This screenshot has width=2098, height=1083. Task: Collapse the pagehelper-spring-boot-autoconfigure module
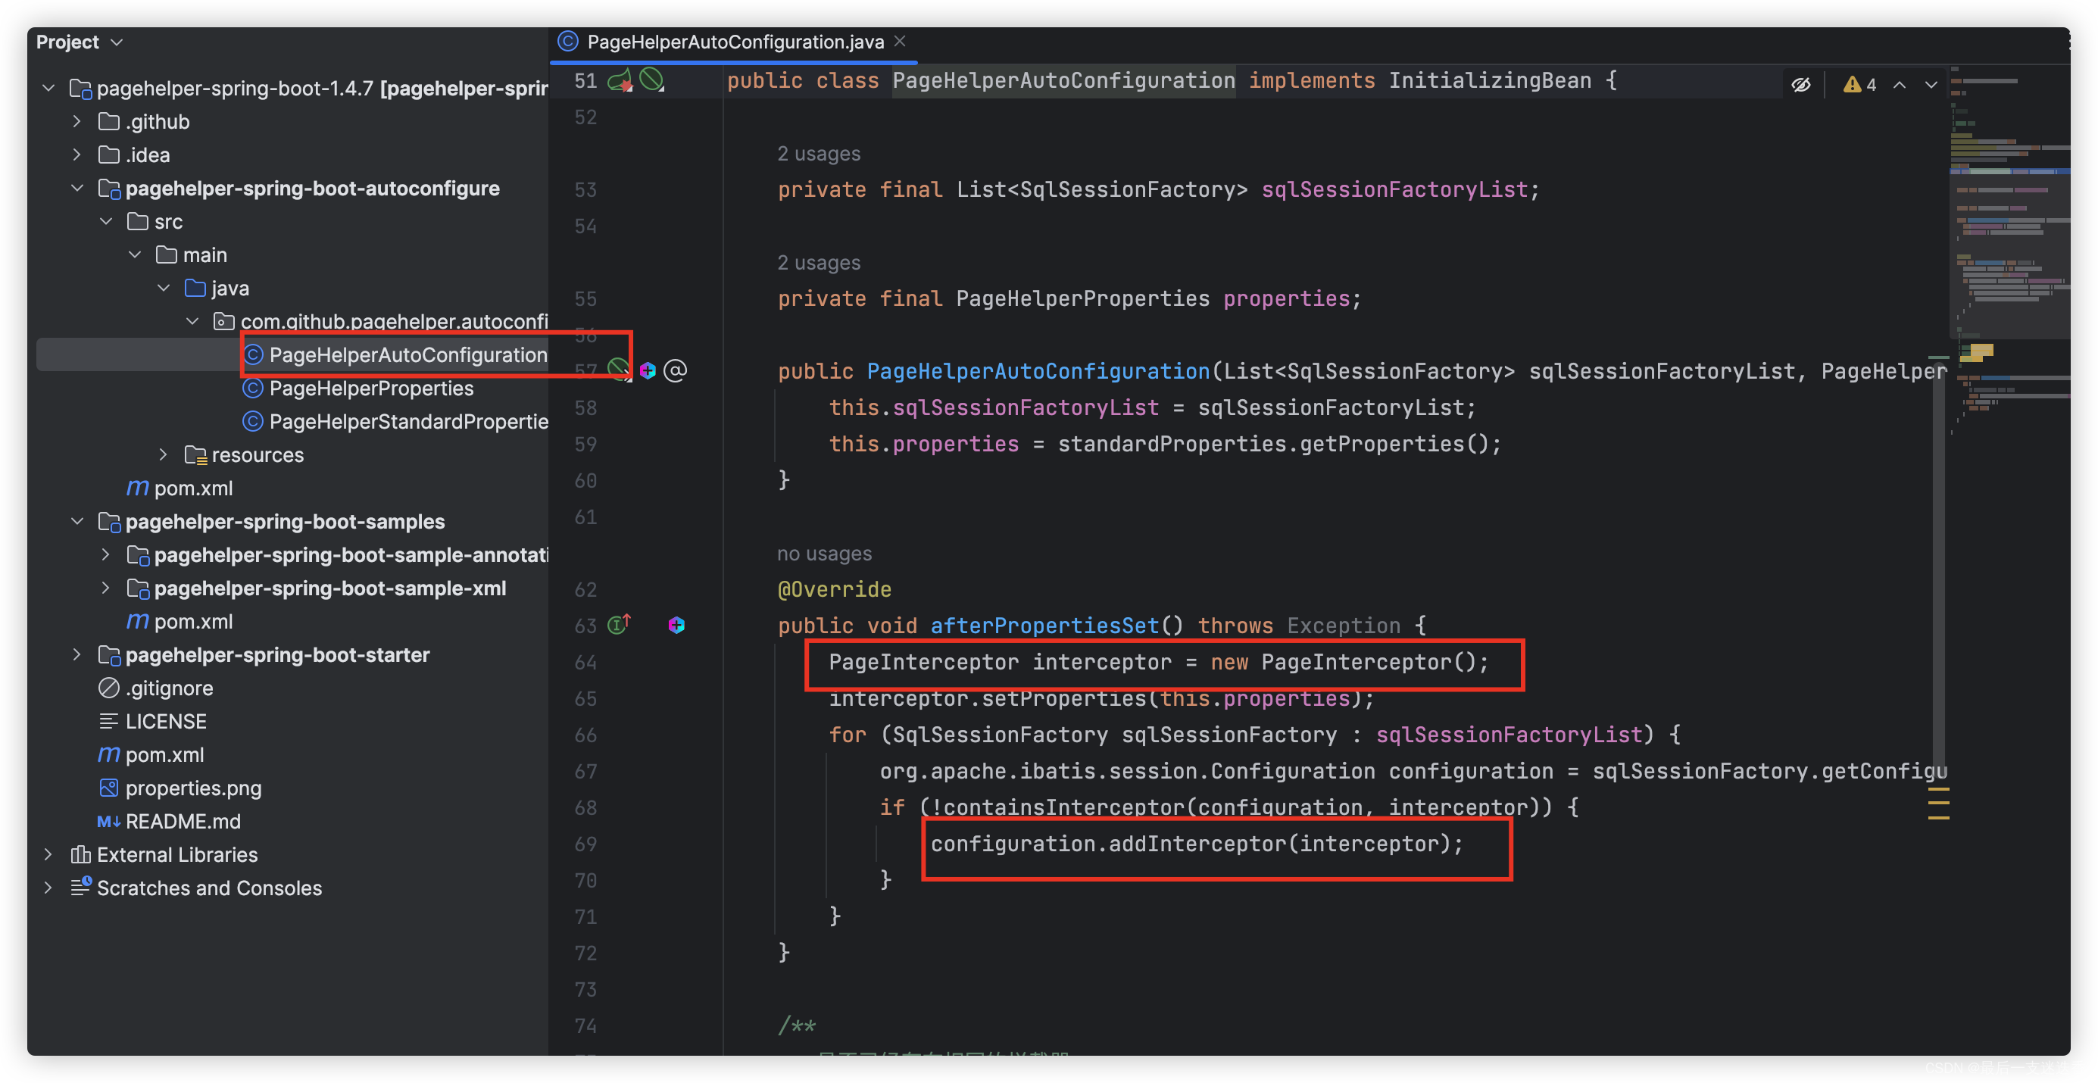[77, 188]
